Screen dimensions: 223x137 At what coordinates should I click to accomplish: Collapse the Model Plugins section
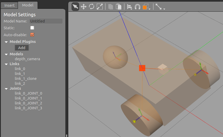6,42
